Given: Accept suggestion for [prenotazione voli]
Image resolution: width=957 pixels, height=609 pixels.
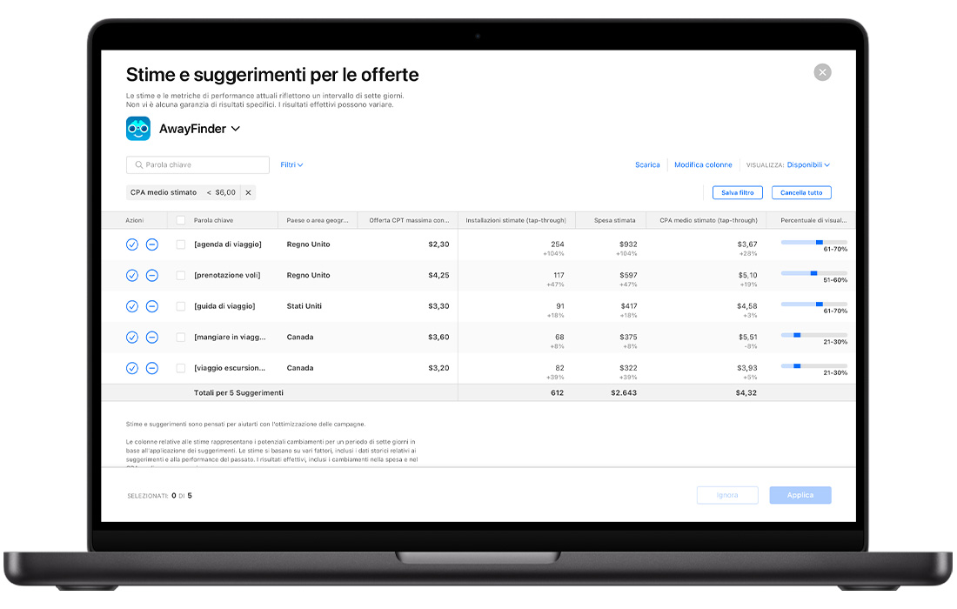Looking at the screenshot, I should coord(132,275).
